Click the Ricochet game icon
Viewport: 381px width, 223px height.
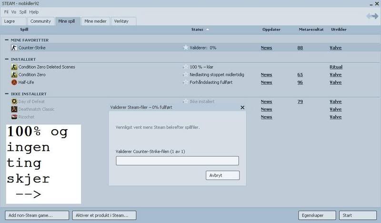14,117
